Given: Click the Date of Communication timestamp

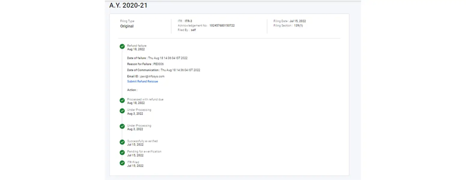Looking at the screenshot, I should pyautogui.click(x=180, y=70).
